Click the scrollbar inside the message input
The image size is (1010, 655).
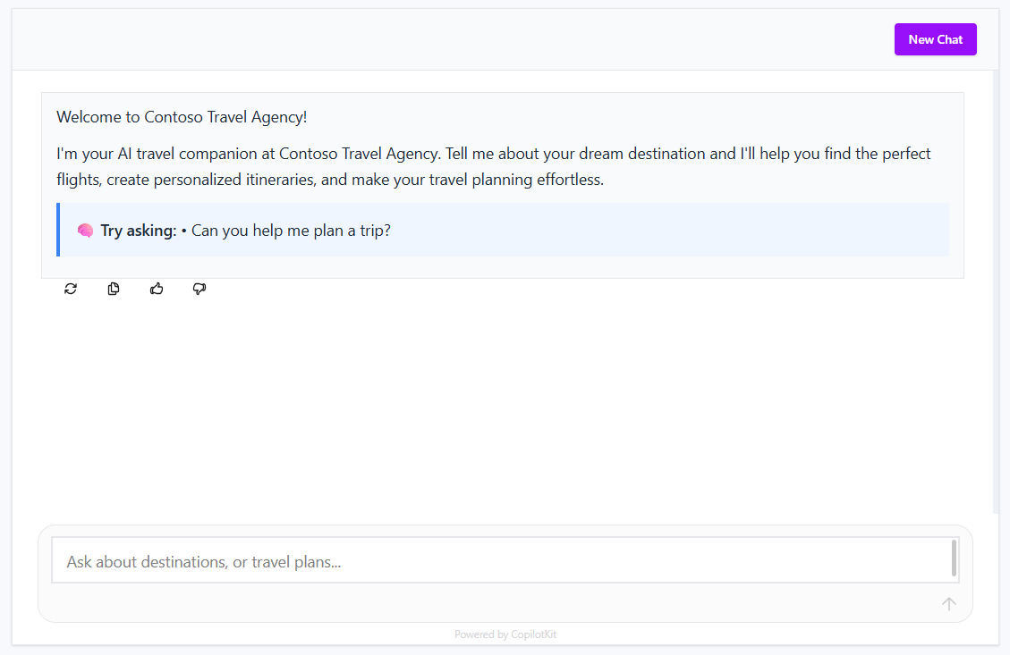(x=954, y=558)
